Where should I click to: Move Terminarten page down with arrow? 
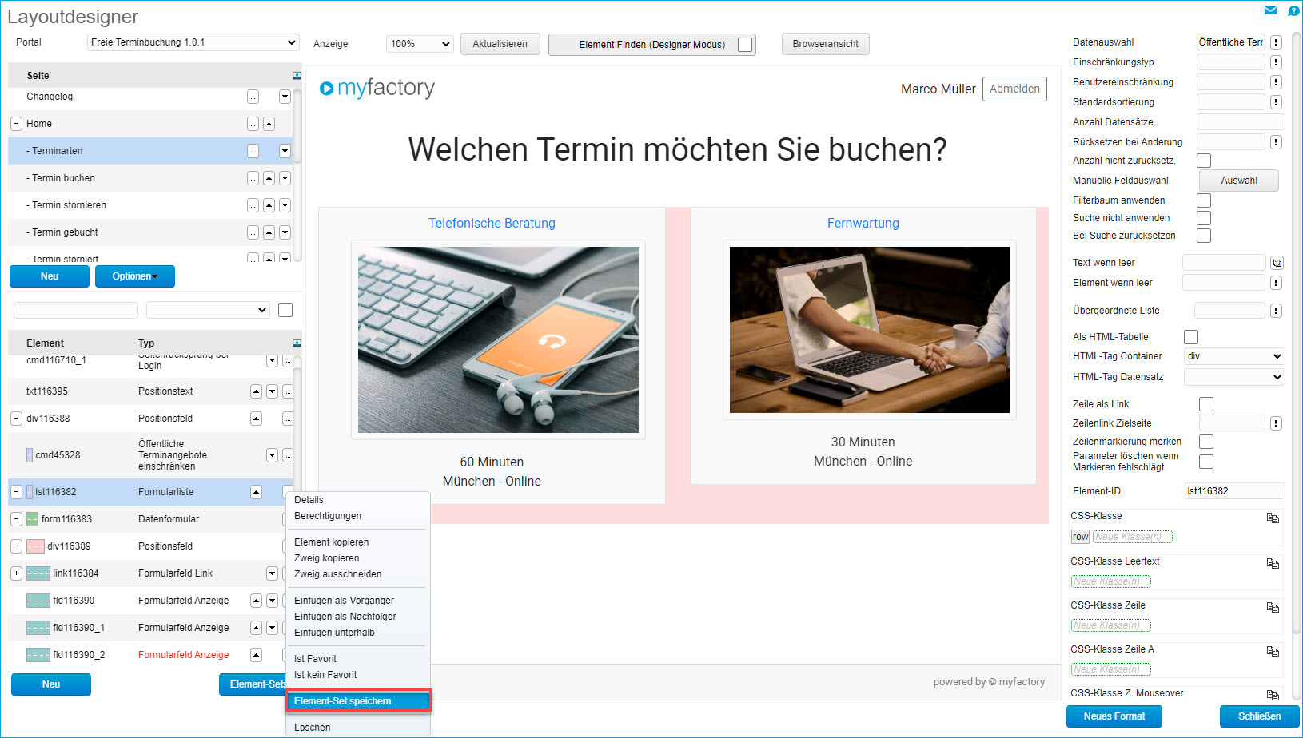tap(285, 151)
